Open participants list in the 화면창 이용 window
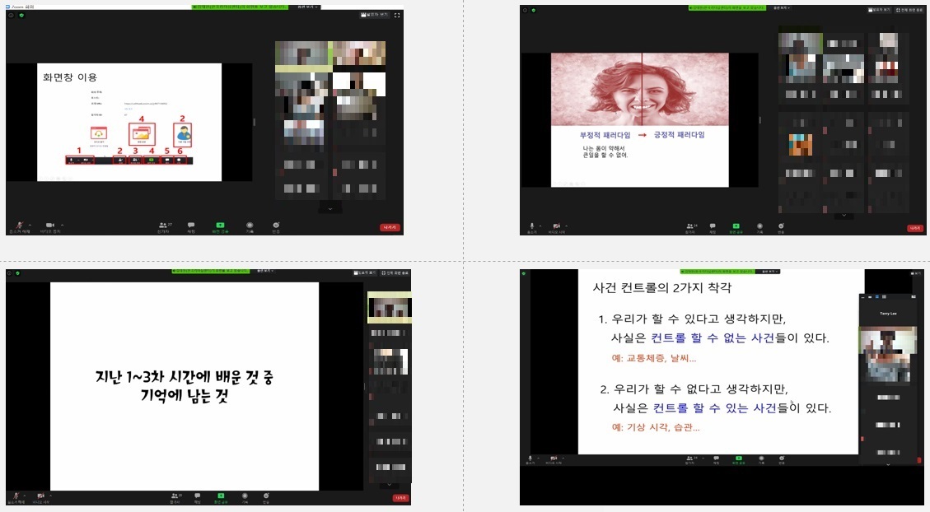Screen dimensions: 930x512 [x=164, y=226]
